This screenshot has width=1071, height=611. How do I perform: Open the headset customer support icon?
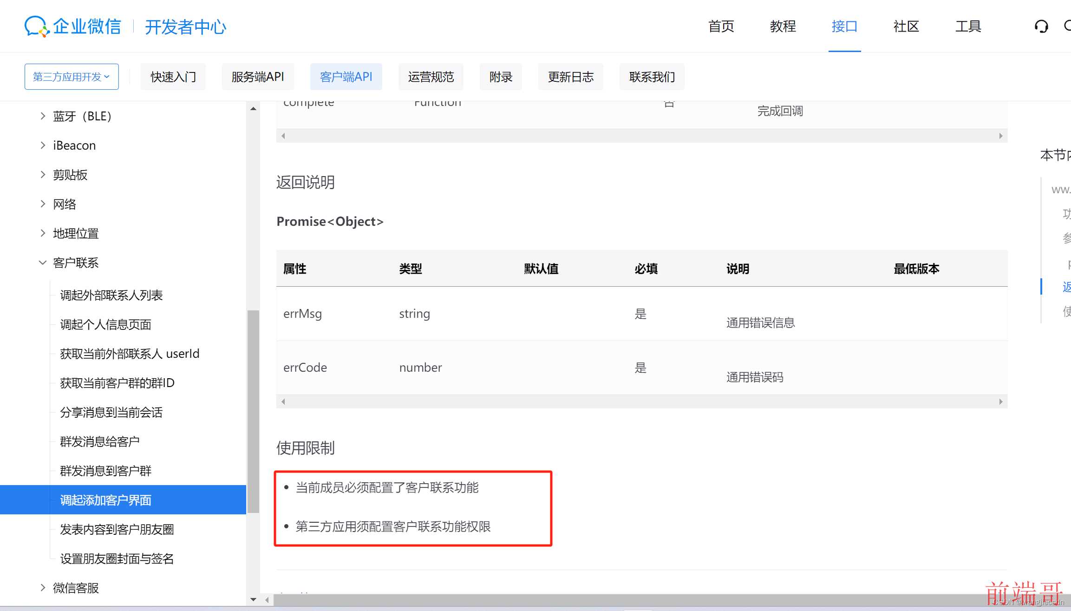[1041, 26]
